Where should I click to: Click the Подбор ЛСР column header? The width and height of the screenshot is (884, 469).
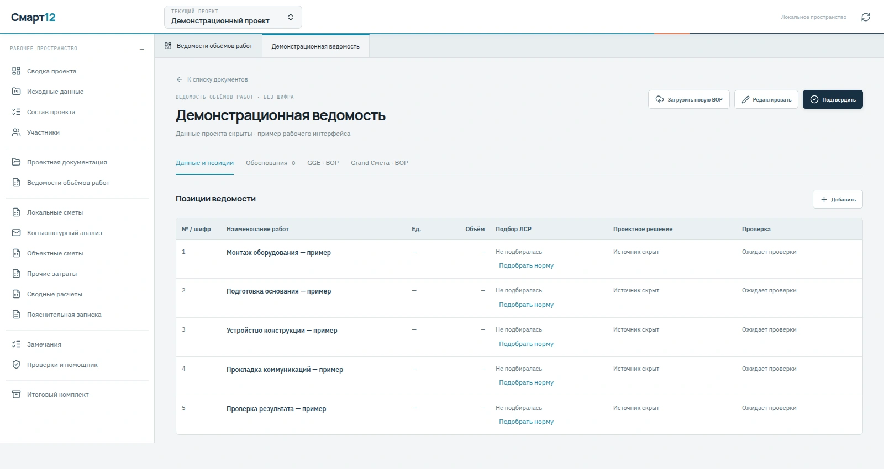[x=513, y=230]
